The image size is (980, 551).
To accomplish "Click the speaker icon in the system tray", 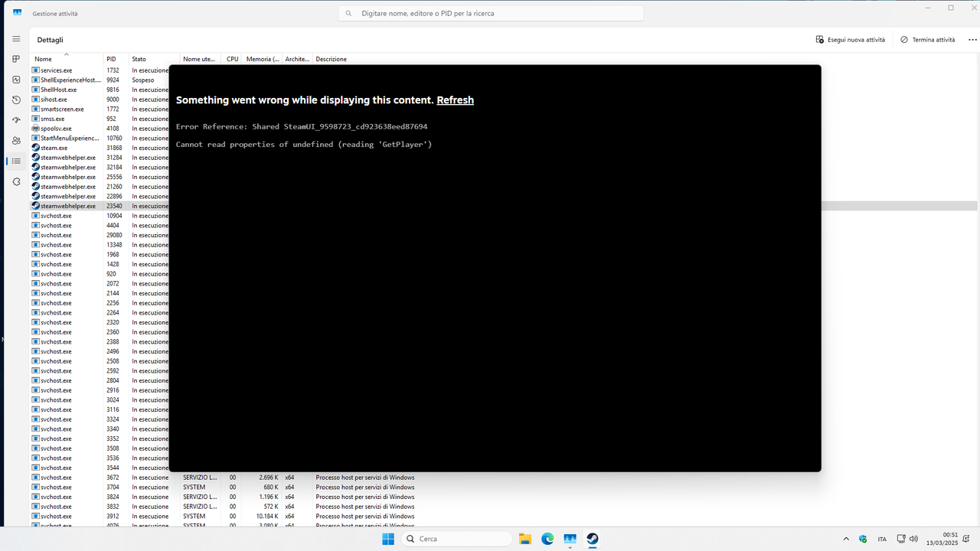I will tap(913, 539).
